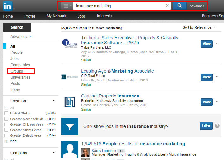Open the Interests menu

pyautogui.click(x=104, y=16)
